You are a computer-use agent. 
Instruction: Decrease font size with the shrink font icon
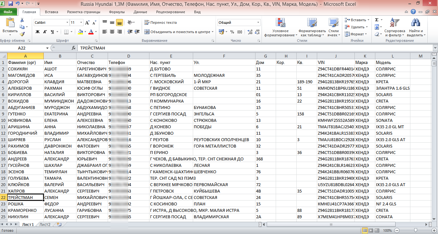point(94,22)
